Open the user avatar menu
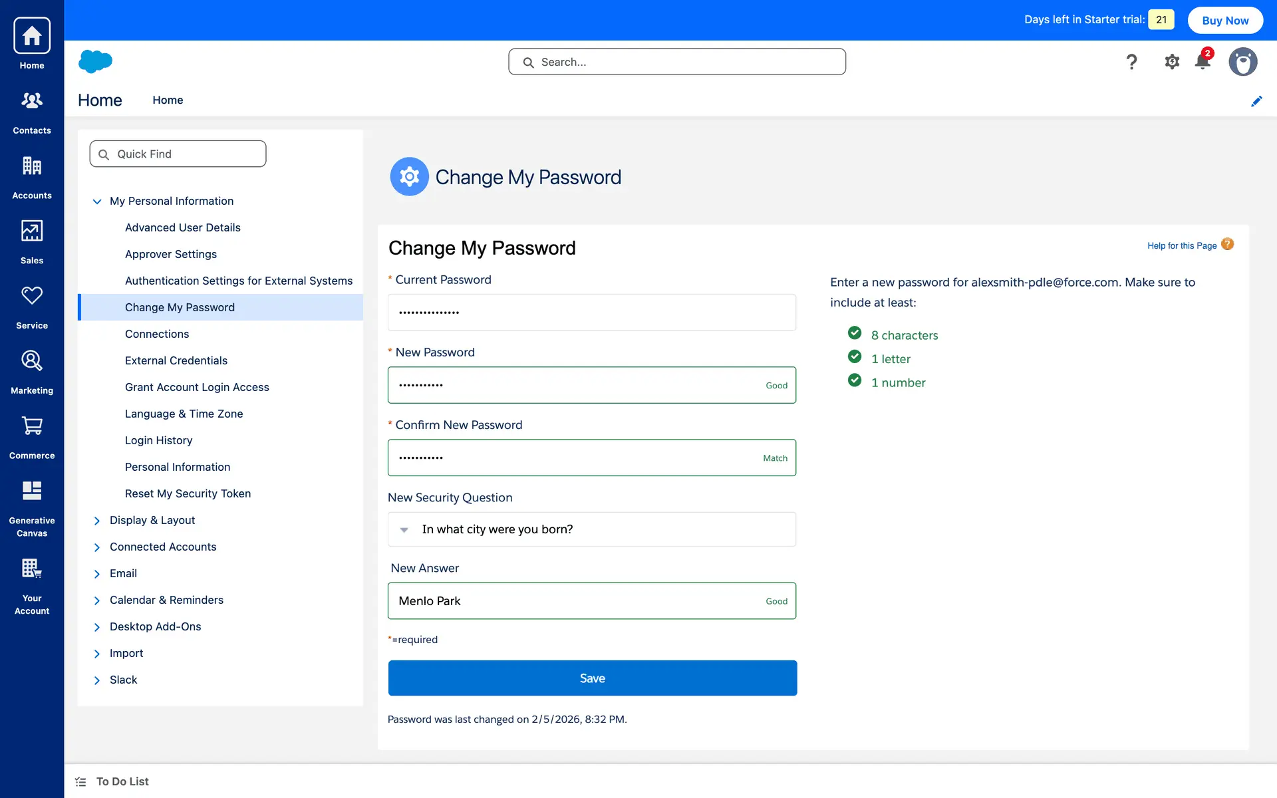The height and width of the screenshot is (798, 1277). 1242,62
